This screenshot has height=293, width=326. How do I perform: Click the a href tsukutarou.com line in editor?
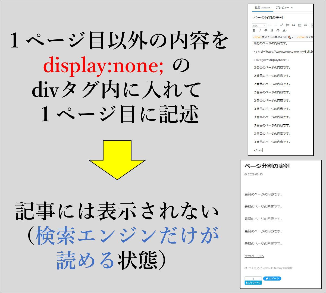283,52
